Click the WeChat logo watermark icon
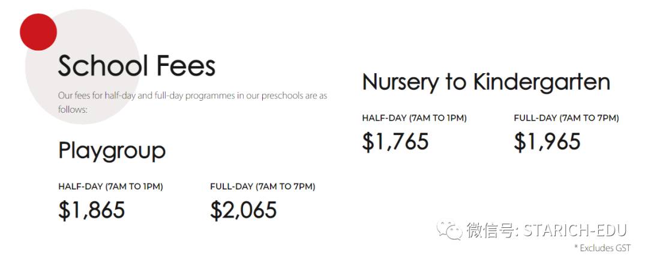 point(450,229)
